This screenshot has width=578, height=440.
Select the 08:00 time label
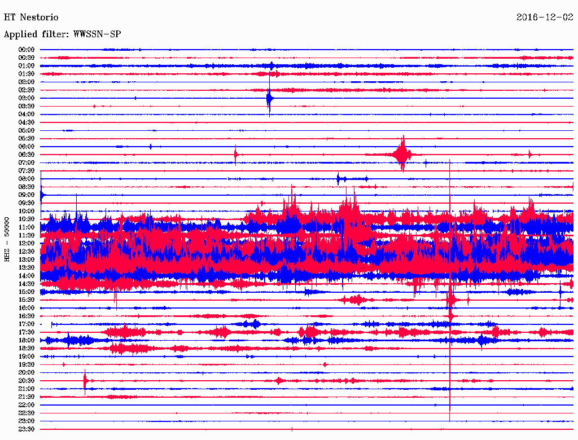pyautogui.click(x=27, y=179)
